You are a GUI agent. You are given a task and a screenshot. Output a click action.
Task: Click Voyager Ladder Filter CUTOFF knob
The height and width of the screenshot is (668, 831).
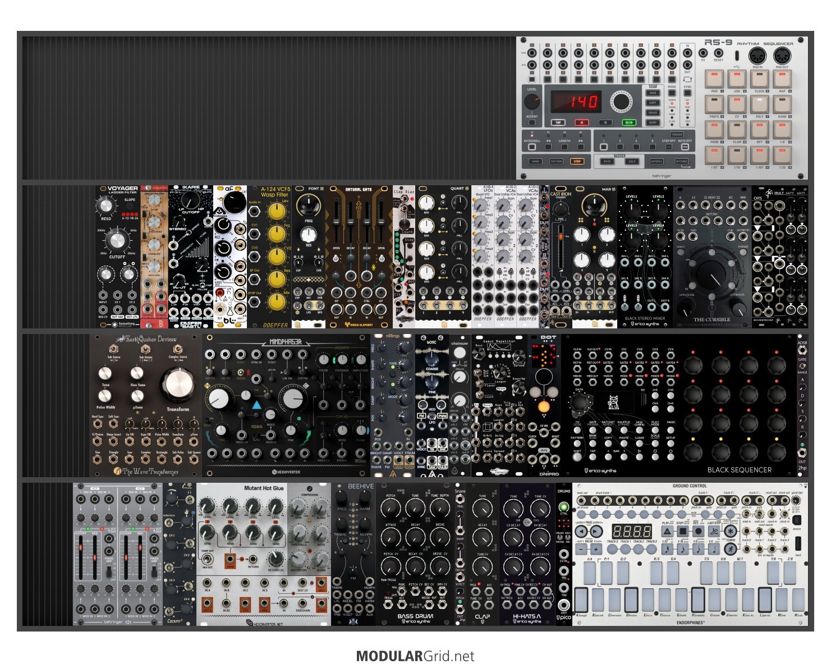click(x=117, y=240)
